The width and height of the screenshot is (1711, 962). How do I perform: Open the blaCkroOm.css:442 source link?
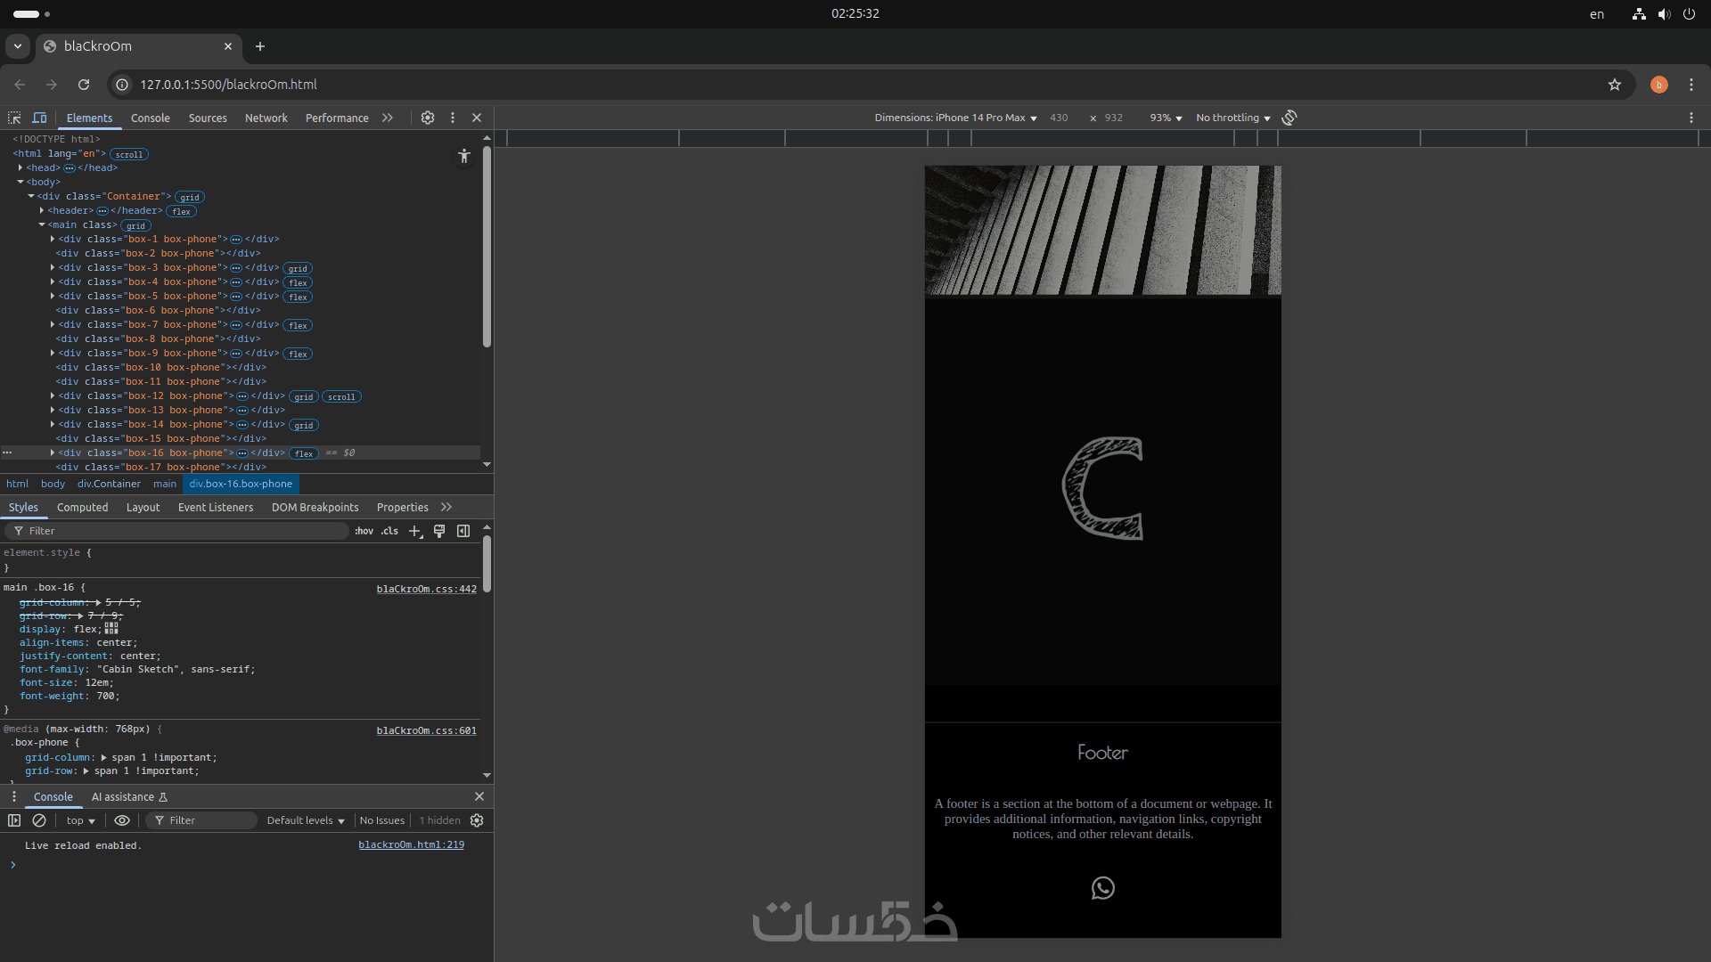(426, 589)
